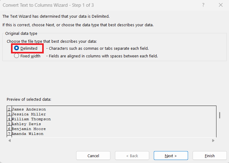Close the wizard dialog with X
229x163 pixels.
tap(221, 5)
